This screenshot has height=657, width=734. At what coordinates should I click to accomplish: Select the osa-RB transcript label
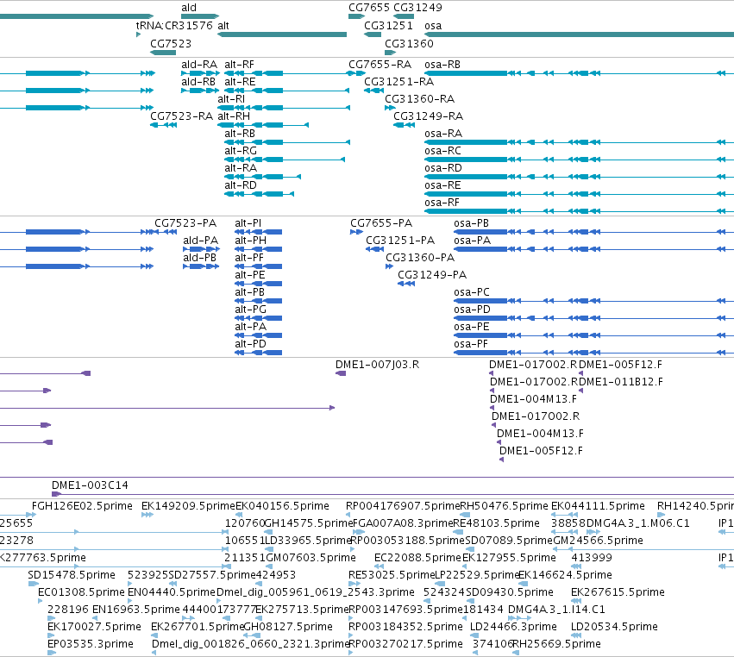(x=442, y=65)
